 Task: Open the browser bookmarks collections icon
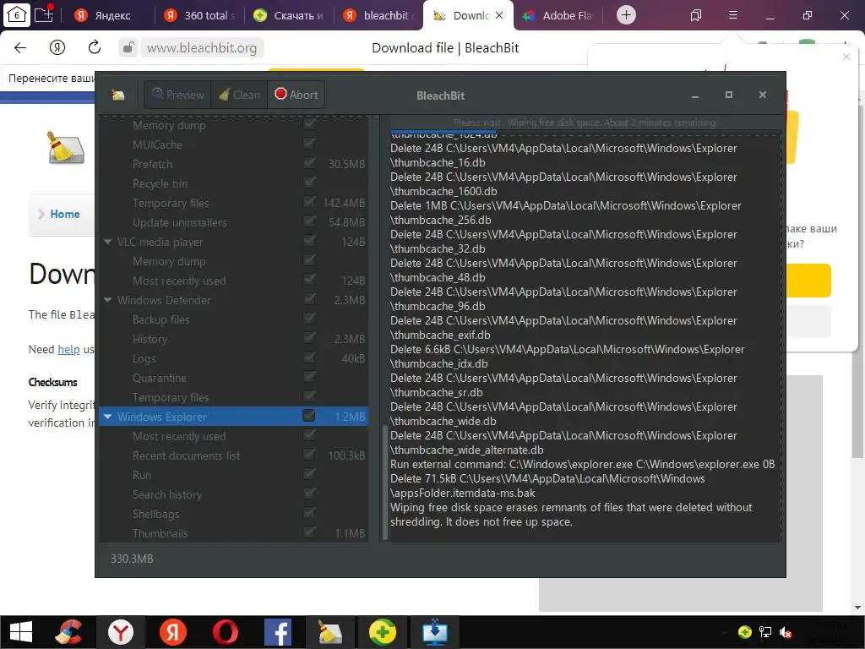[696, 15]
